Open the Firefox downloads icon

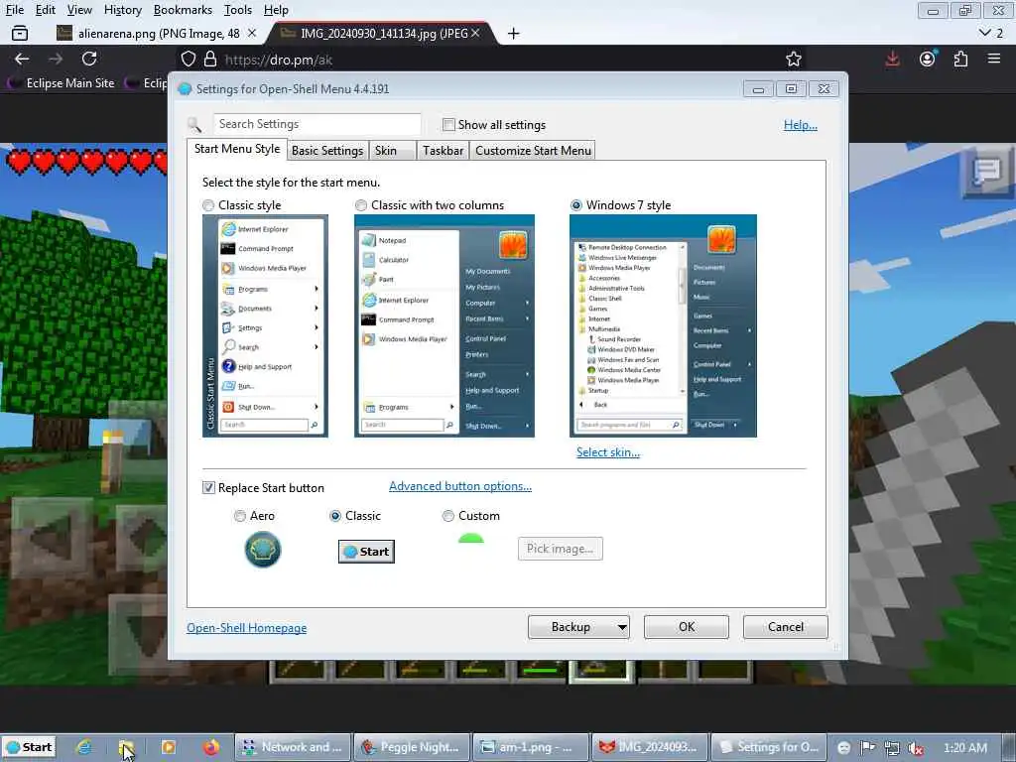[892, 59]
